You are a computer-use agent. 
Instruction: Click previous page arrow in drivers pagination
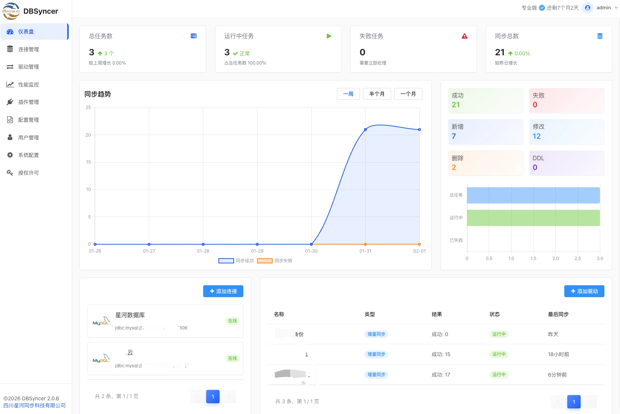click(x=558, y=402)
